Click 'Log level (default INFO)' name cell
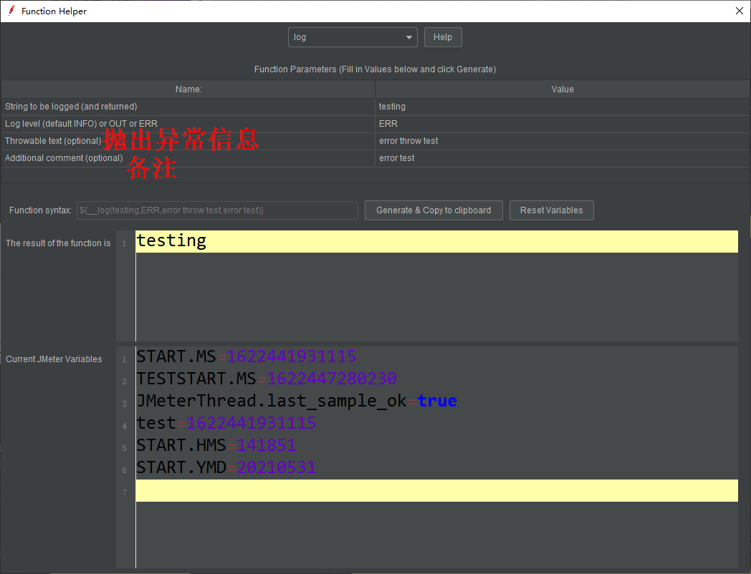 click(x=188, y=124)
